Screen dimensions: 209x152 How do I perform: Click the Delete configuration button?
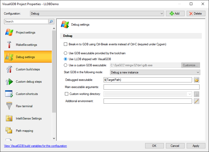click(196, 14)
